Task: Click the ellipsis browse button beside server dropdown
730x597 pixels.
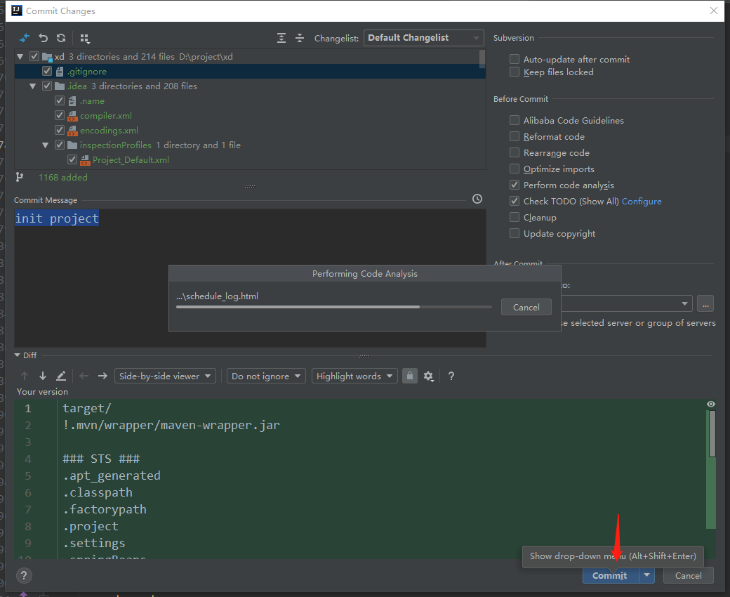Action: tap(706, 303)
